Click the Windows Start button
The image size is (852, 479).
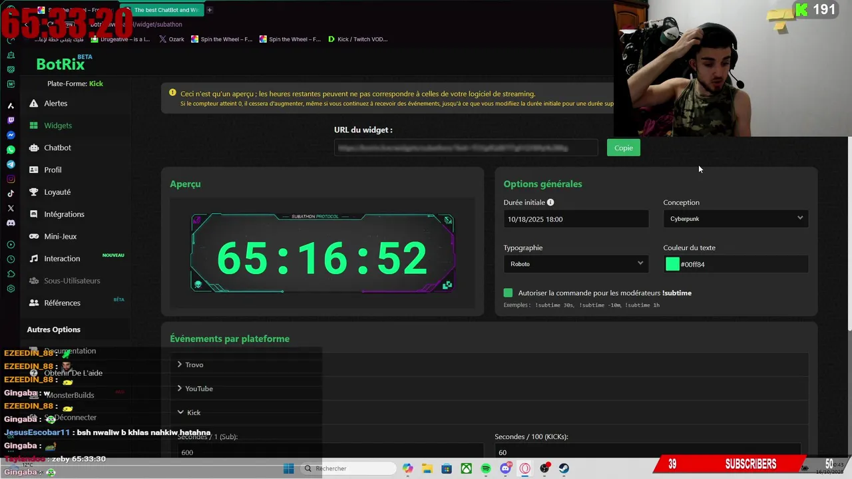tap(288, 468)
